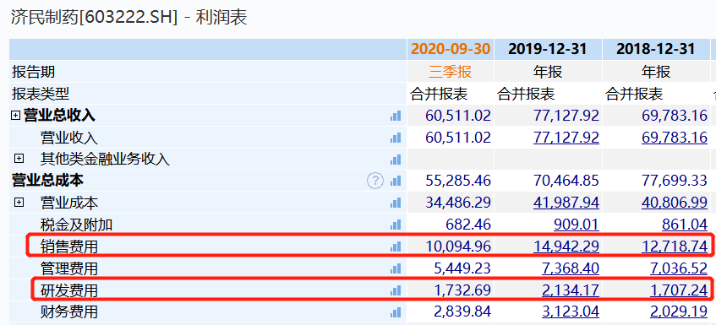Click the 报表类型 row label
Screen dimensions: 716x325
[41, 94]
